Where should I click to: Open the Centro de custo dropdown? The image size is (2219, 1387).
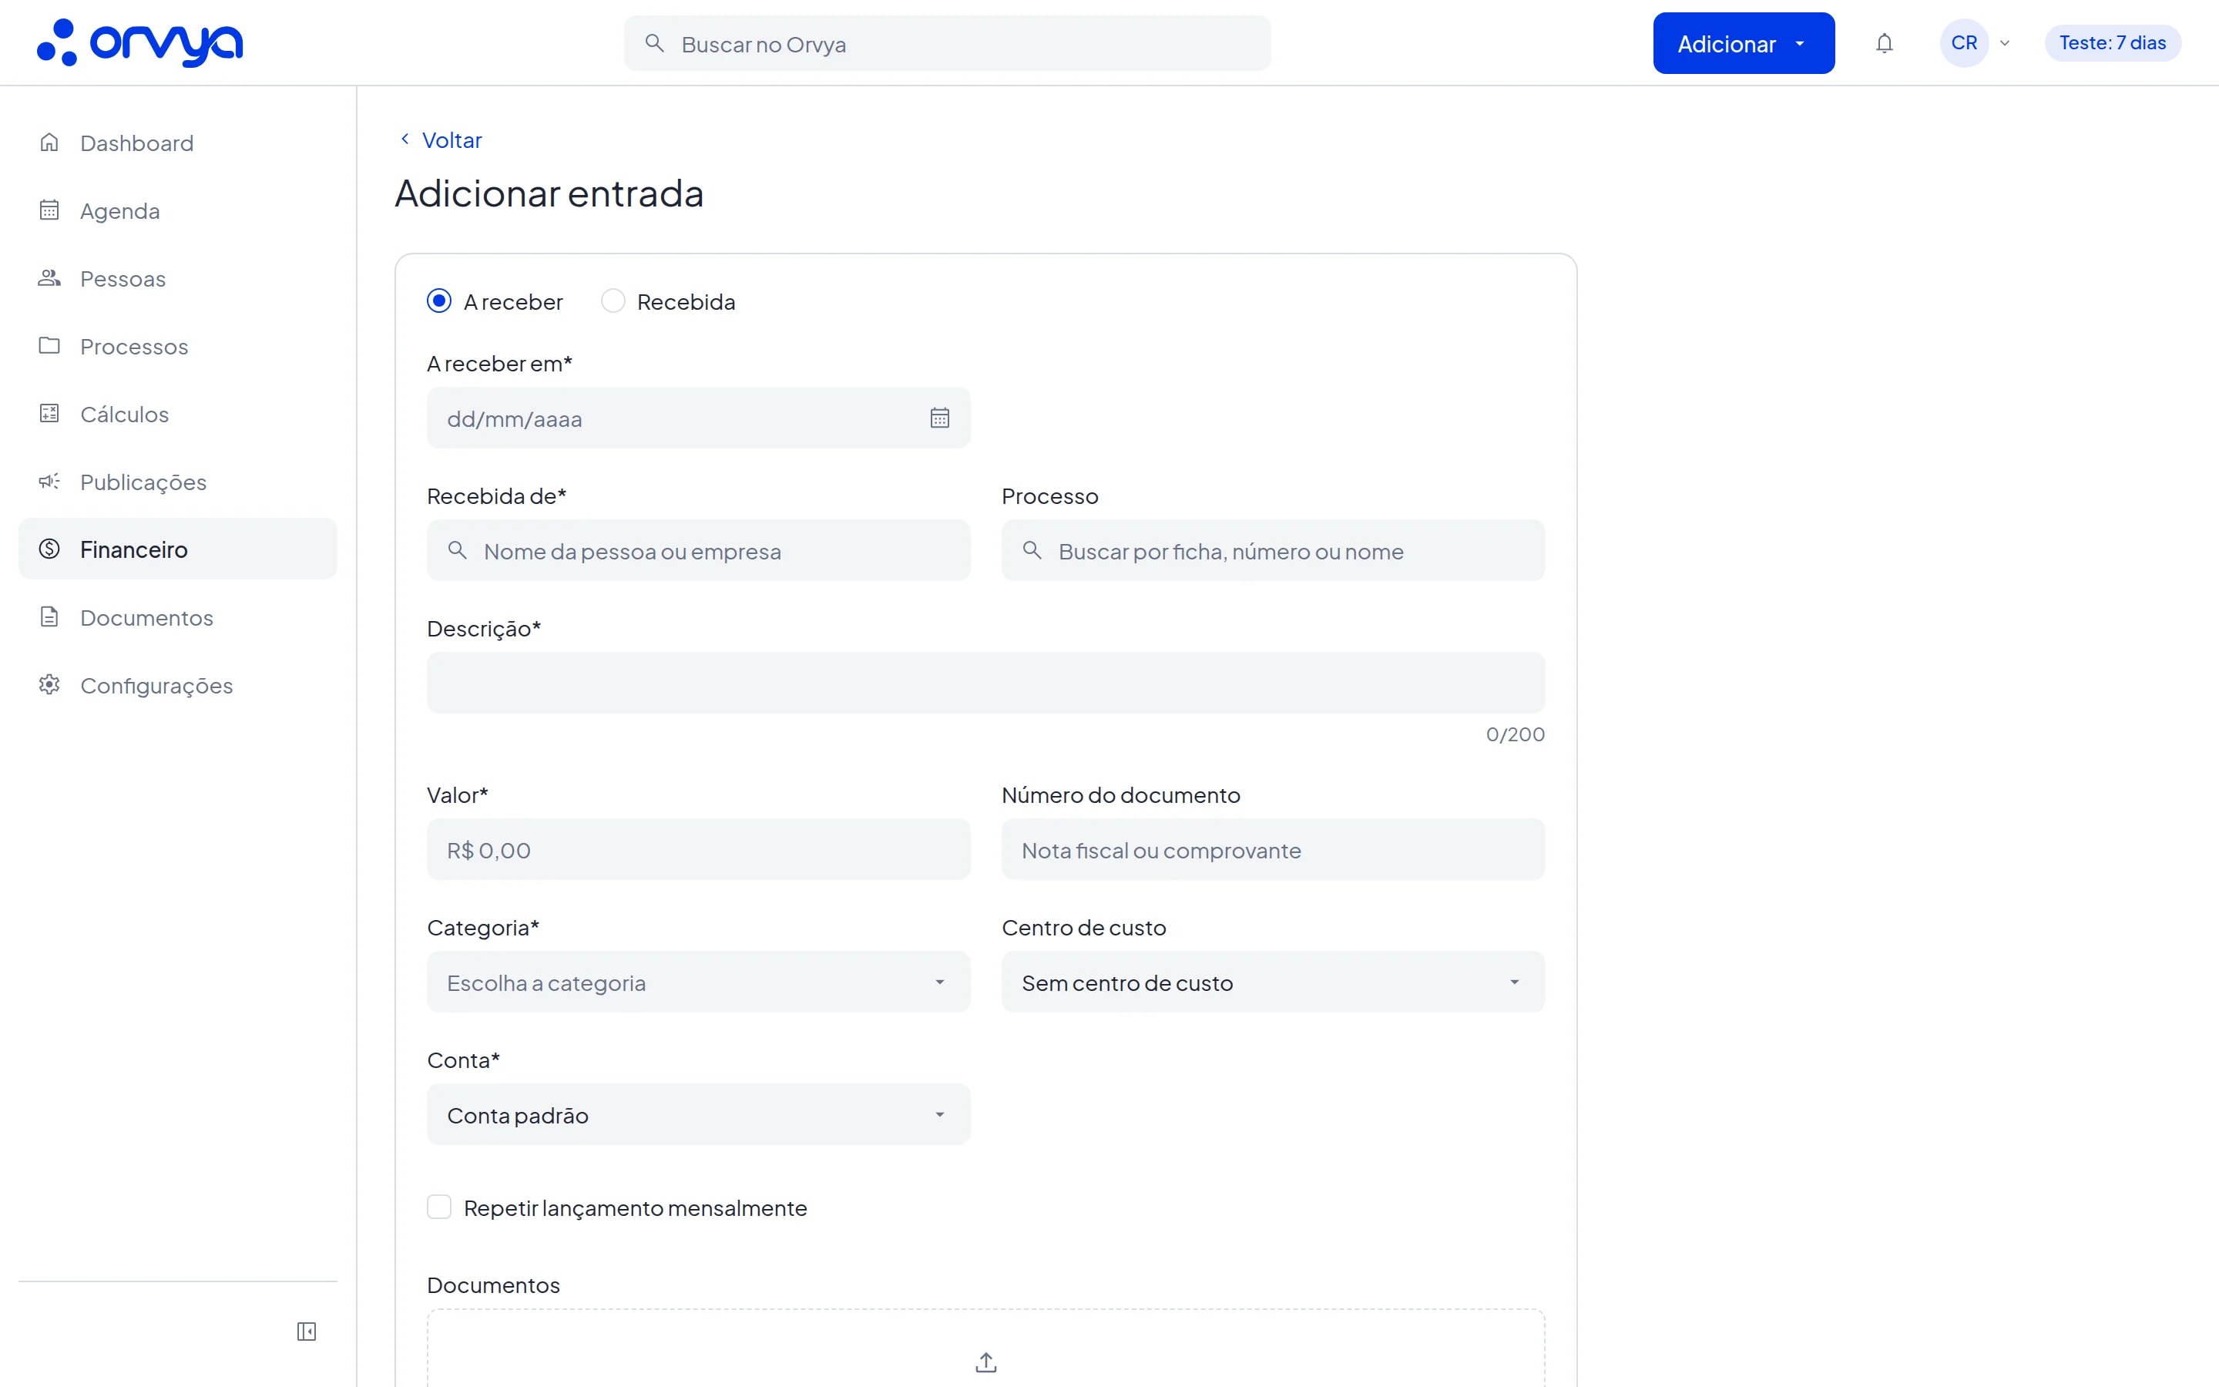click(1274, 982)
